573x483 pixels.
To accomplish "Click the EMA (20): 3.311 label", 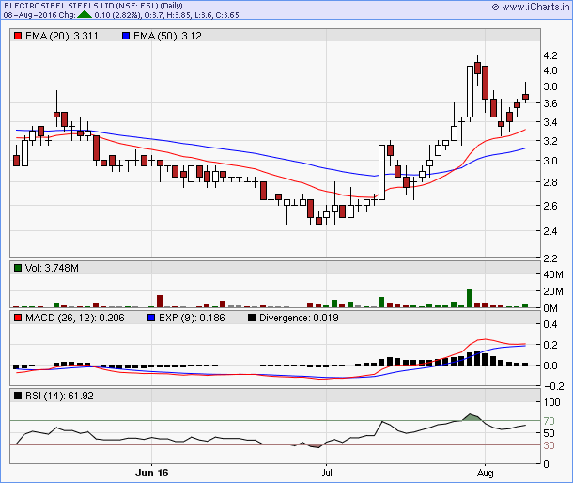I will 62,36.
